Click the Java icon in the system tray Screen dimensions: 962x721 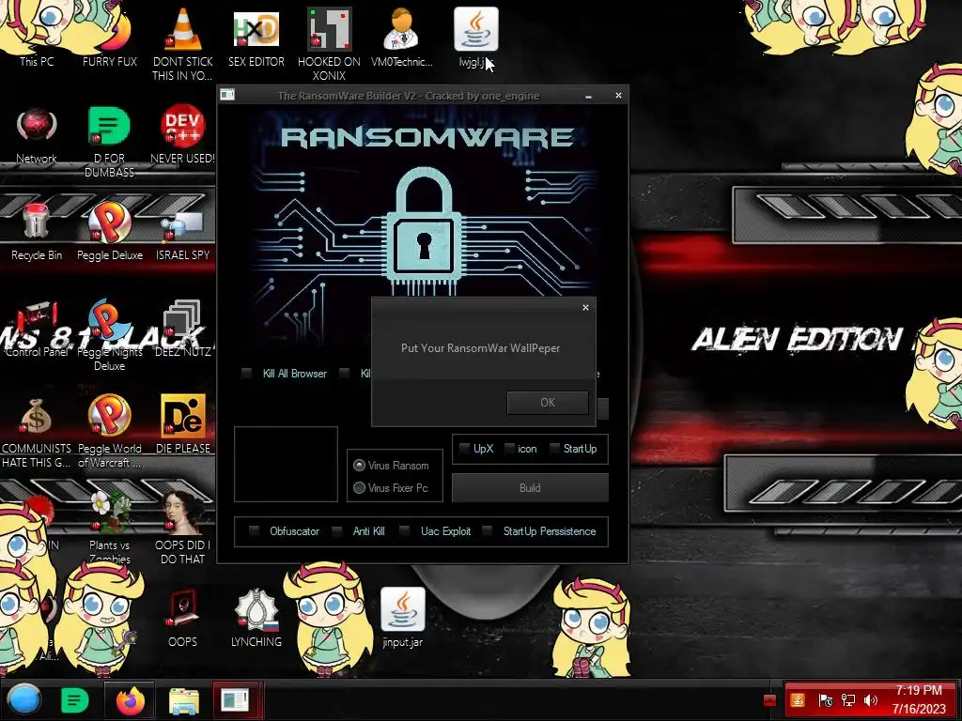click(x=799, y=699)
